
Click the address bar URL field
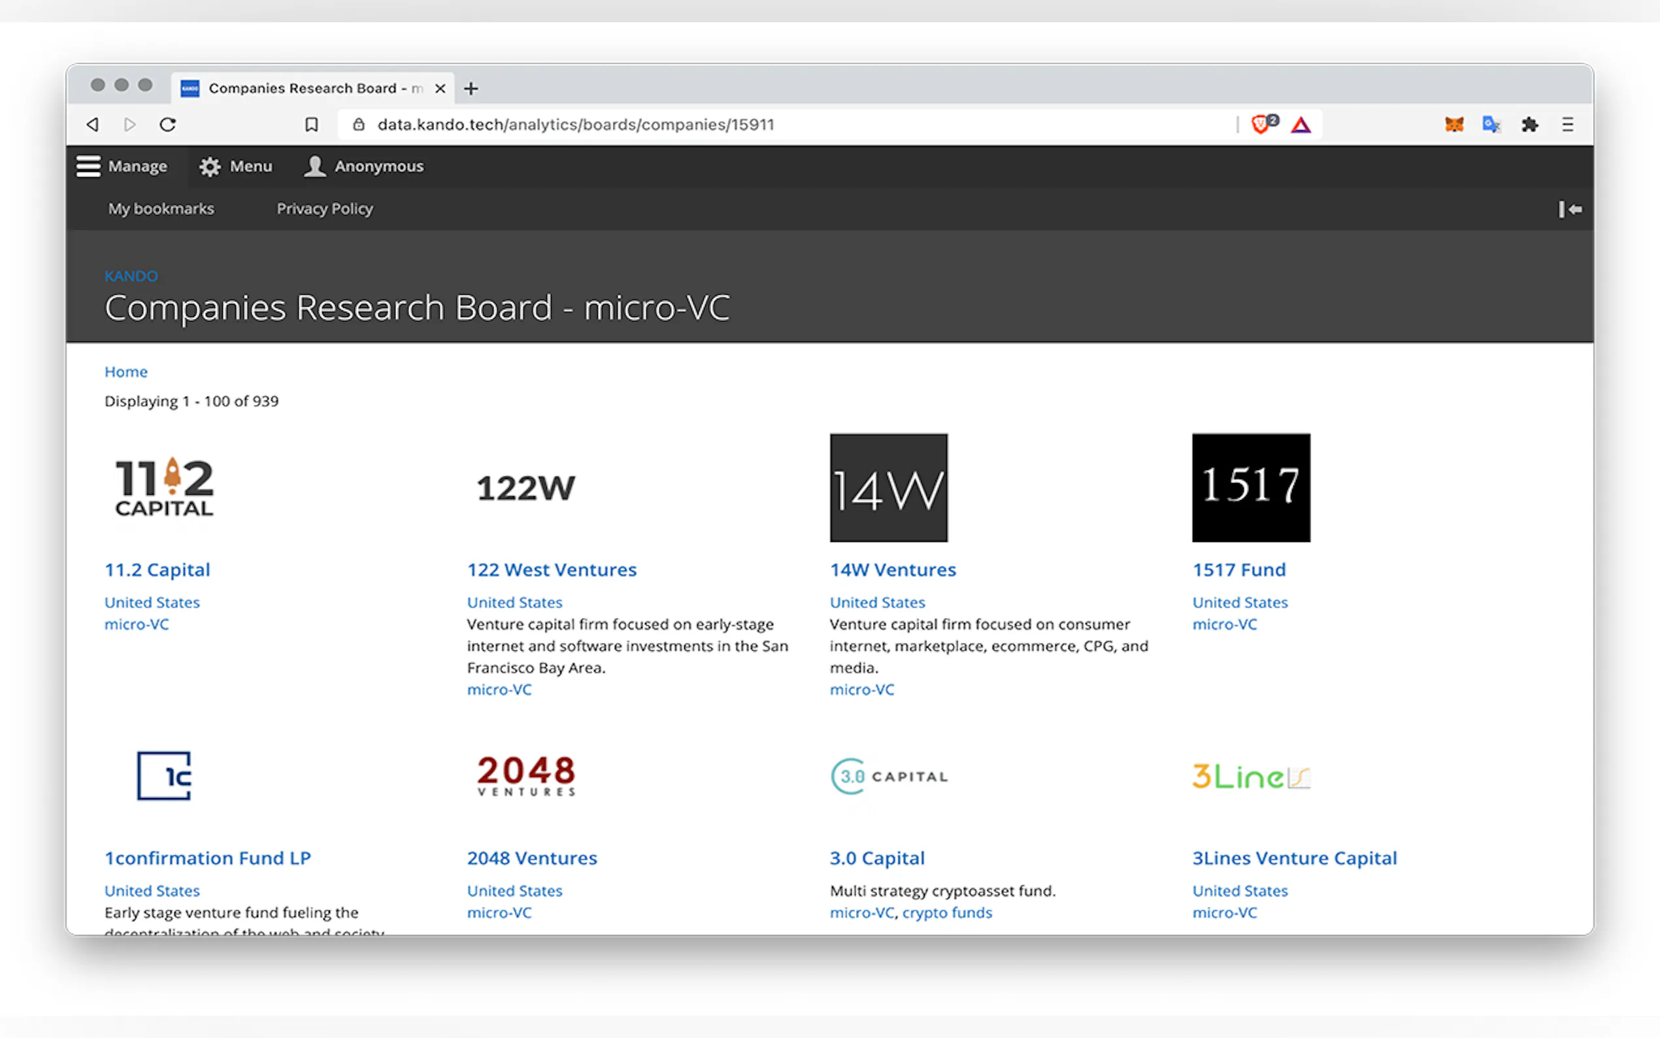point(755,124)
